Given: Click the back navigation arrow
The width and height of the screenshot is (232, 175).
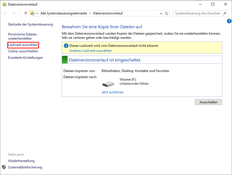Looking at the screenshot, I should click(x=5, y=13).
